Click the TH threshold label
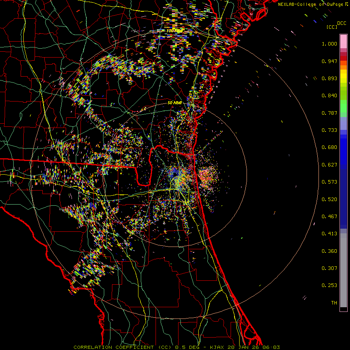Image resolution: width=350 pixels, height=350 pixels. pos(334,303)
